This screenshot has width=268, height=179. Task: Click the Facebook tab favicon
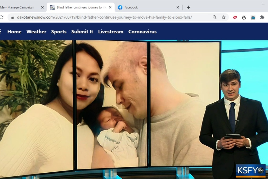click(120, 7)
